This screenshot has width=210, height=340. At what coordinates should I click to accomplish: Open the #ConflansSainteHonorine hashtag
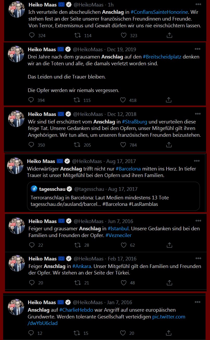coord(159,12)
